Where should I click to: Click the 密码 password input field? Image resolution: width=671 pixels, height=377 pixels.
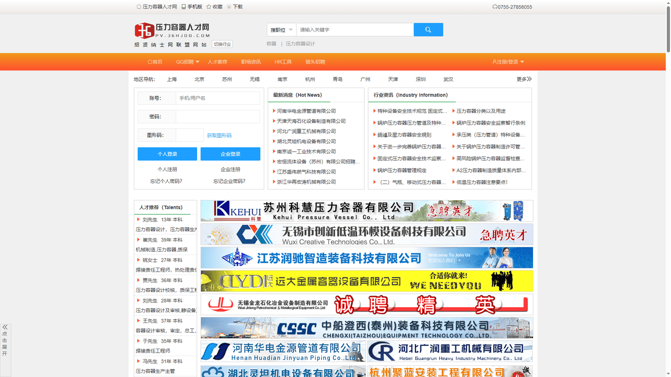click(x=218, y=117)
